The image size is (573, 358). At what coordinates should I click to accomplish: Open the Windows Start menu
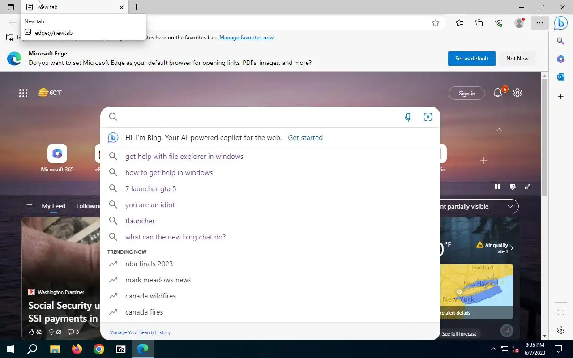(x=11, y=349)
